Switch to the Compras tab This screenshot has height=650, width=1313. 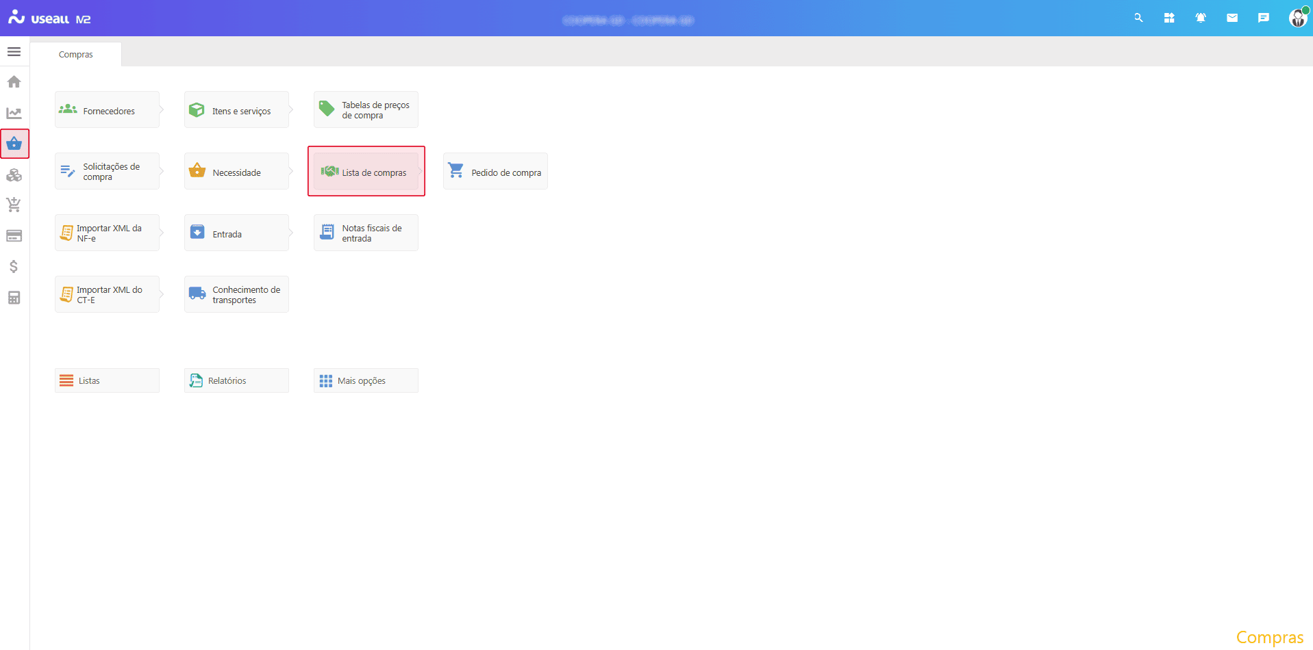click(x=75, y=55)
